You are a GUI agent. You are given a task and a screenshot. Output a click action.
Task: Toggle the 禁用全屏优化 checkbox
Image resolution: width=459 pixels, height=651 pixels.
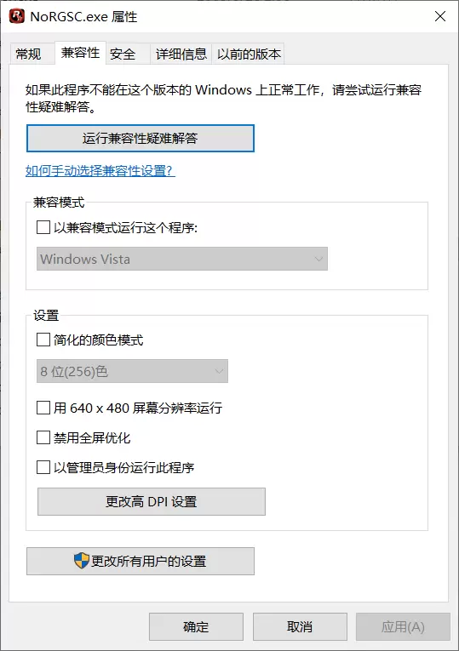pyautogui.click(x=43, y=437)
